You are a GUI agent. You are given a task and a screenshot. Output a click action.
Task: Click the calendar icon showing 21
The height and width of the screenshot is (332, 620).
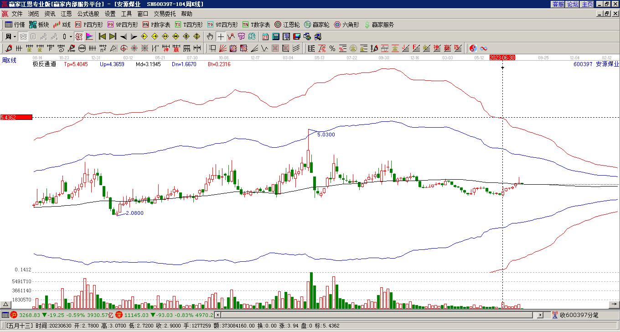[x=265, y=36]
